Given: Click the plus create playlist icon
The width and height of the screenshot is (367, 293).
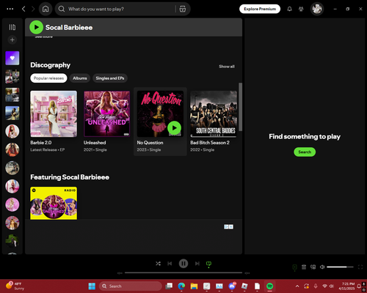Looking at the screenshot, I should pyautogui.click(x=12, y=40).
